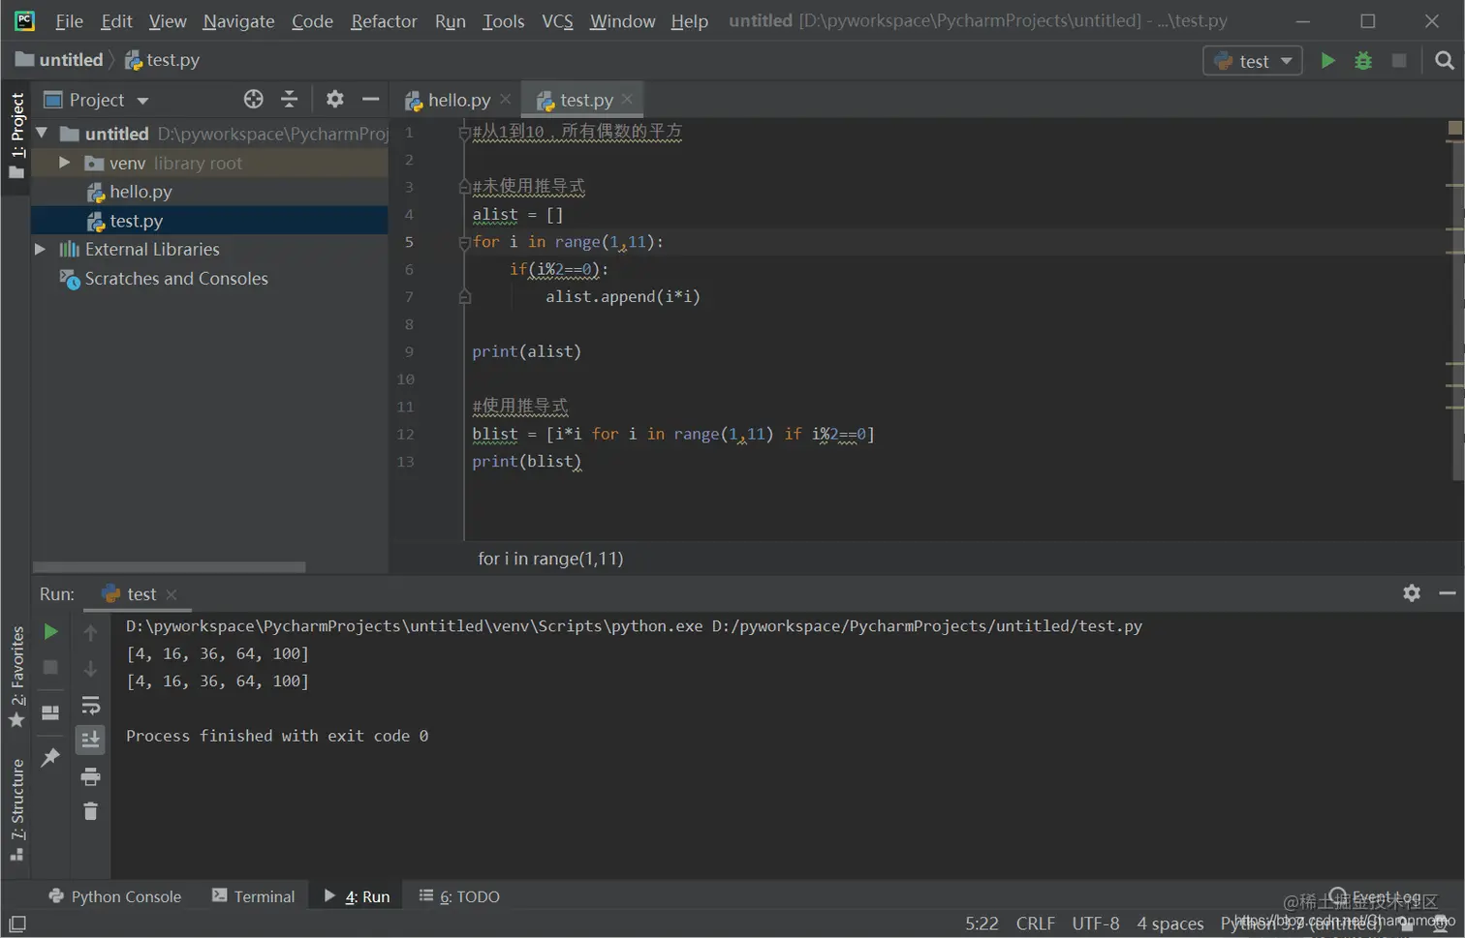Click down the stack trace arrow
This screenshot has height=938, width=1465.
pyautogui.click(x=90, y=669)
